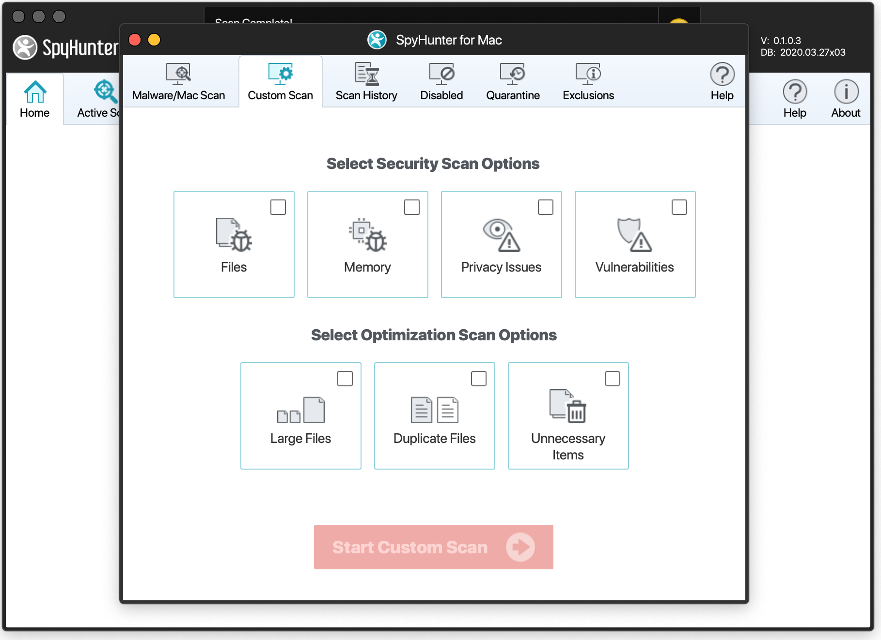The width and height of the screenshot is (881, 640).
Task: Click the About label in background window
Action: tap(846, 113)
